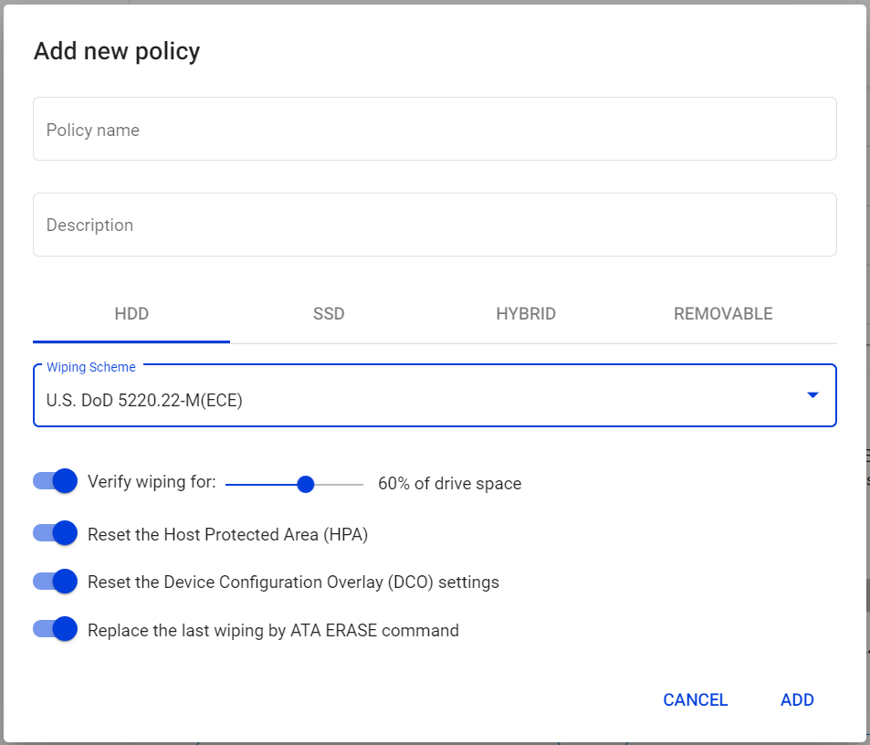
Task: Select the REMOVABLE tab
Action: point(723,314)
